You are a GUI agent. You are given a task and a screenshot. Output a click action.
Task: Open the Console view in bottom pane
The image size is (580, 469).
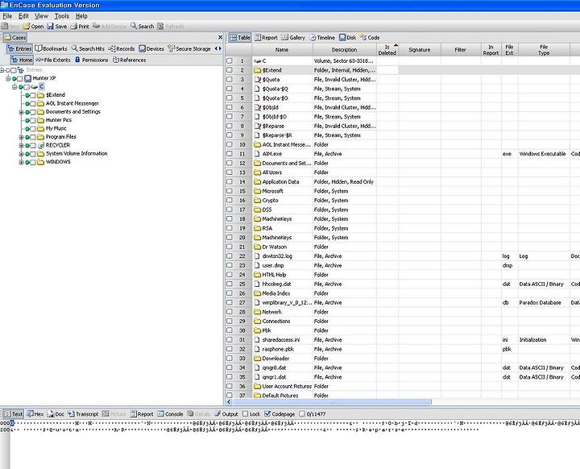(170, 414)
